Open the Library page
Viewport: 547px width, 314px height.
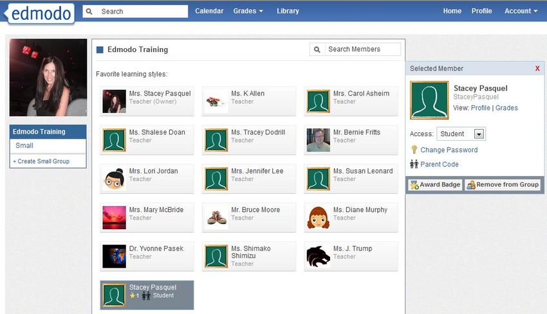(x=288, y=11)
